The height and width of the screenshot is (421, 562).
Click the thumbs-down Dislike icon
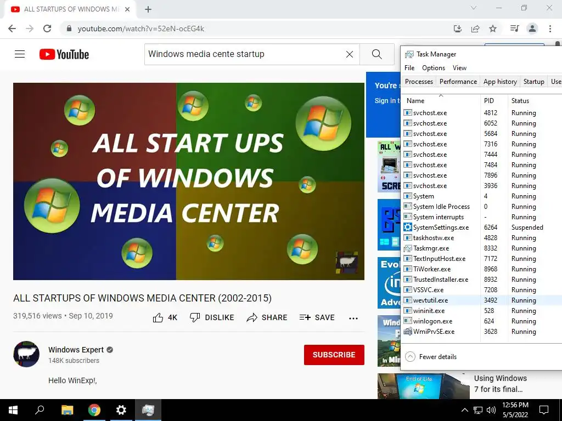[x=195, y=317]
